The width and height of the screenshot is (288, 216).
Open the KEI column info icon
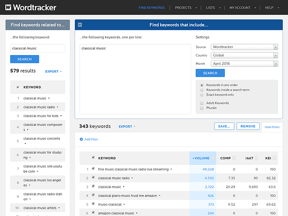coord(274,158)
